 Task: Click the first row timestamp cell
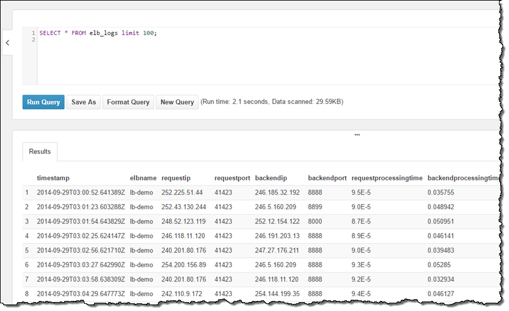pos(80,192)
